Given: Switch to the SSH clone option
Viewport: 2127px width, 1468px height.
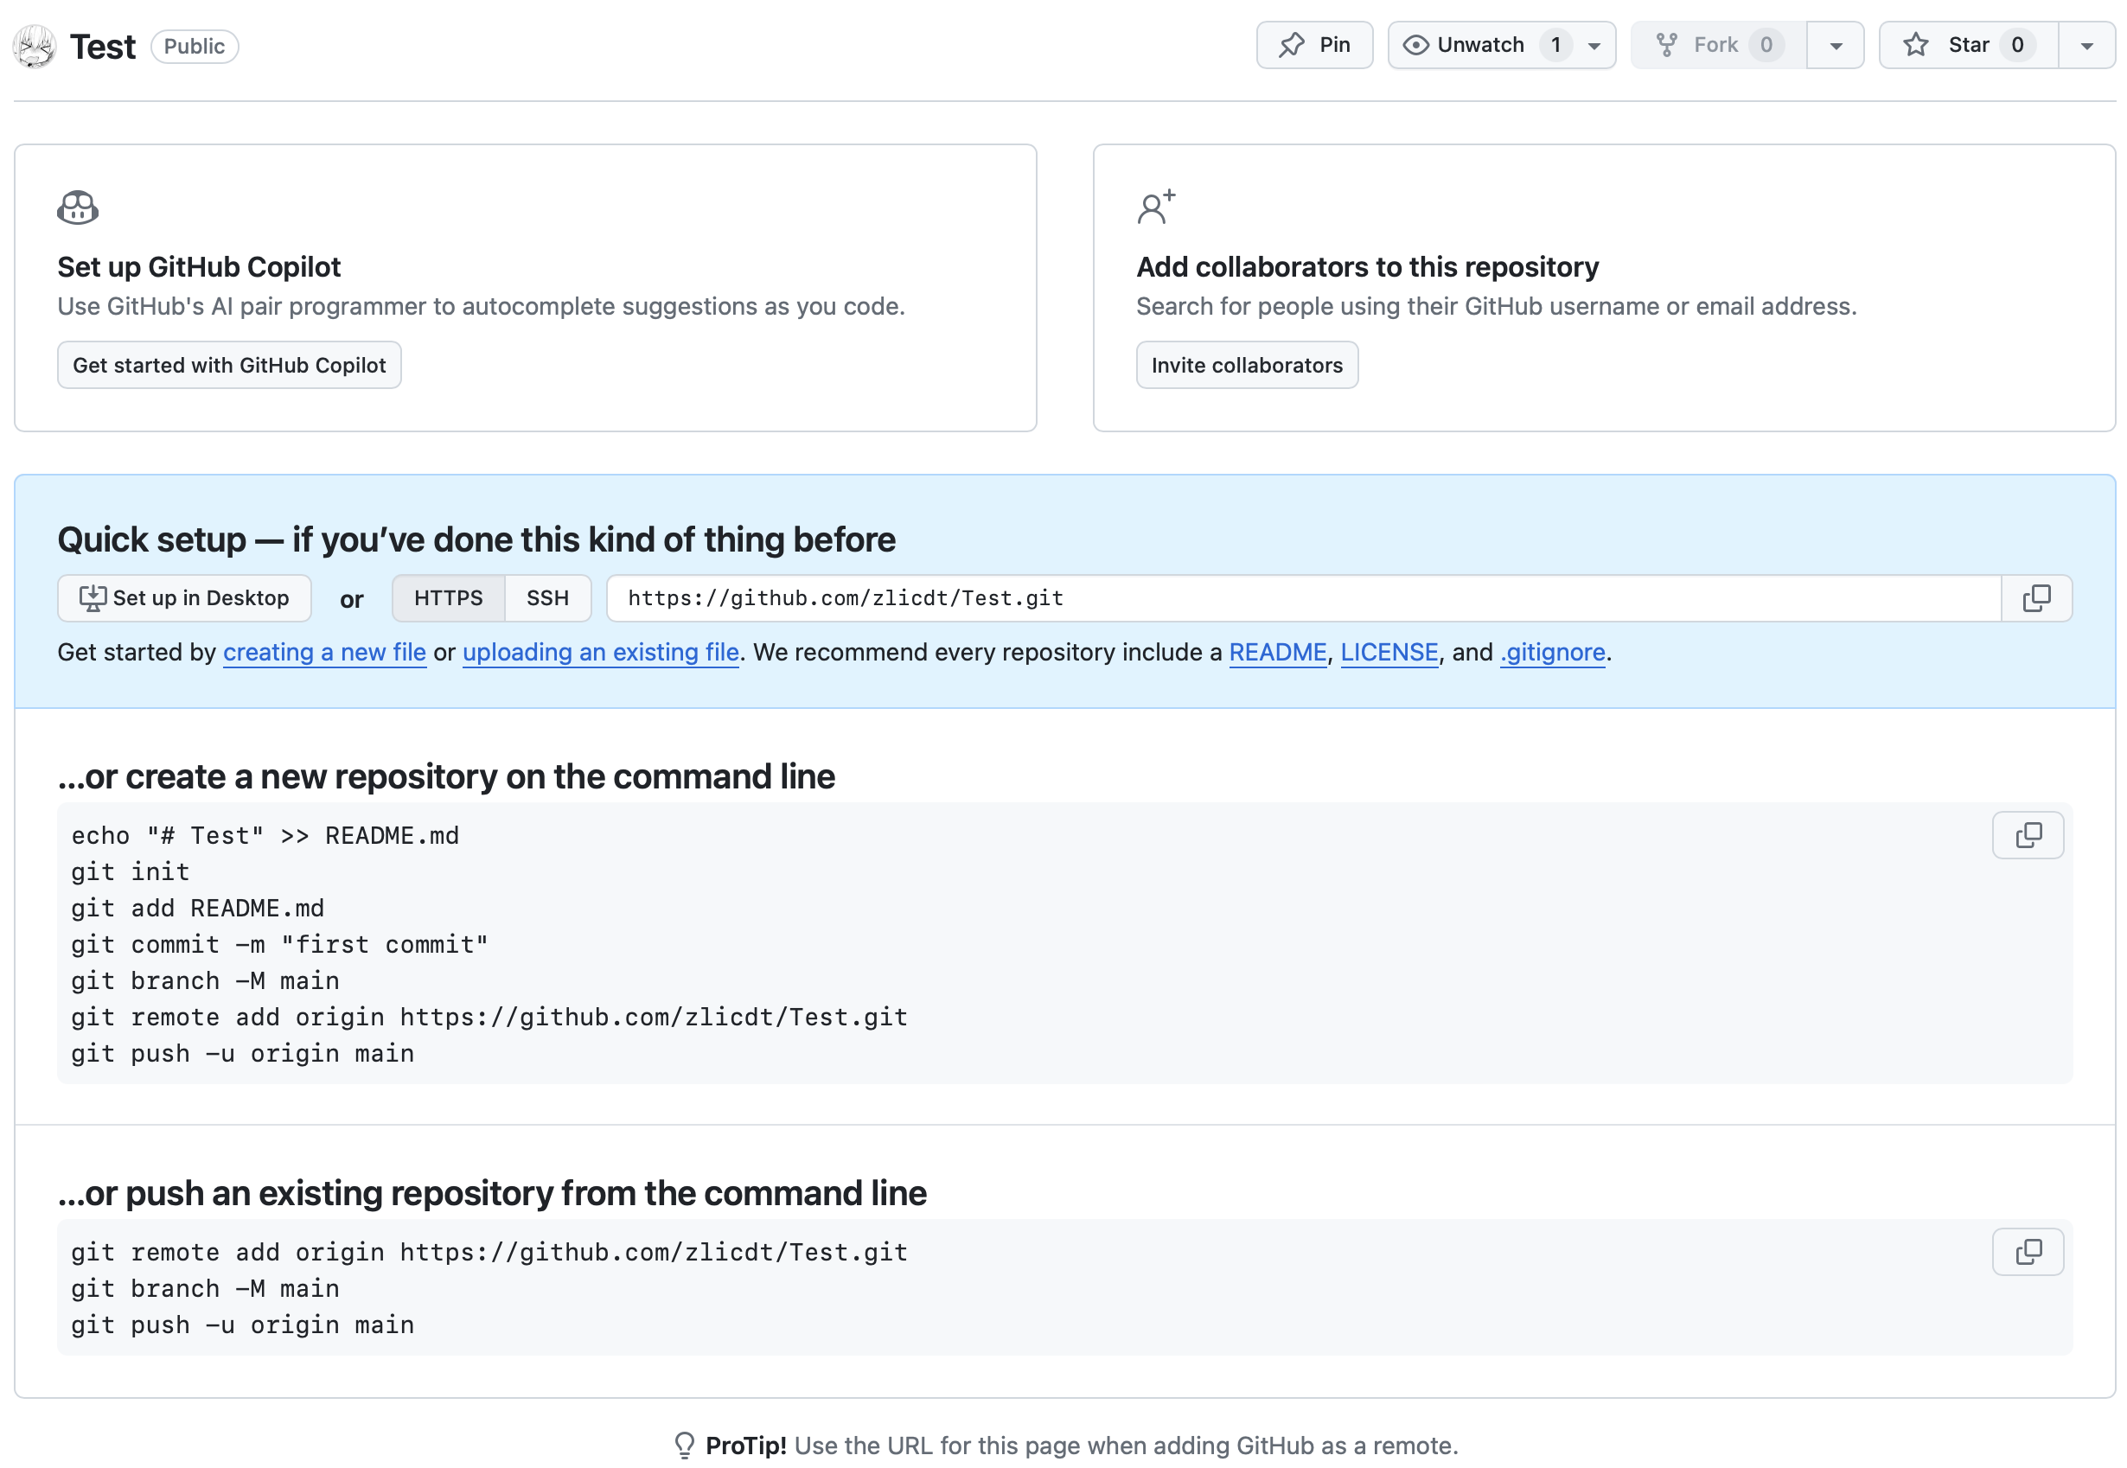Looking at the screenshot, I should pyautogui.click(x=547, y=598).
